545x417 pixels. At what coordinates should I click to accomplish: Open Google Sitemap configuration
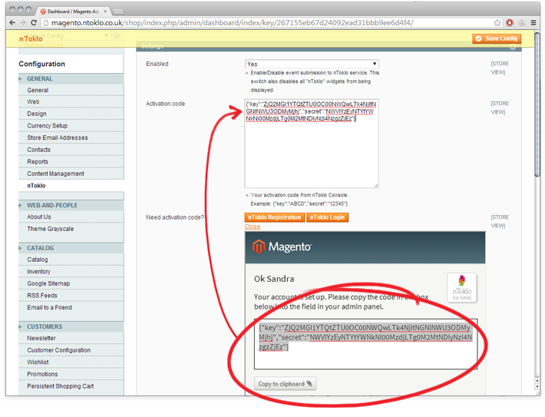pyautogui.click(x=48, y=284)
